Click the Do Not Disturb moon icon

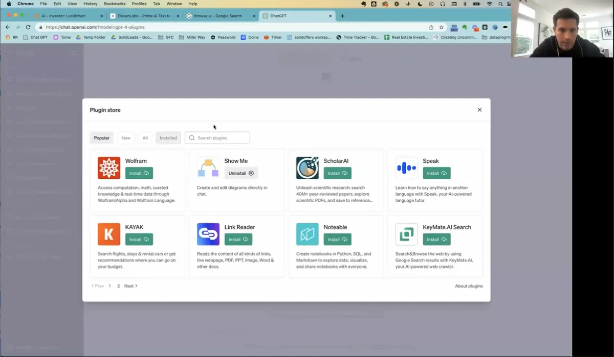click(x=420, y=4)
